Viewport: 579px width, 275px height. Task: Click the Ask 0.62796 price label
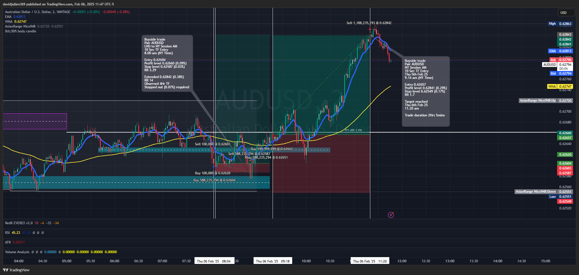point(561,60)
